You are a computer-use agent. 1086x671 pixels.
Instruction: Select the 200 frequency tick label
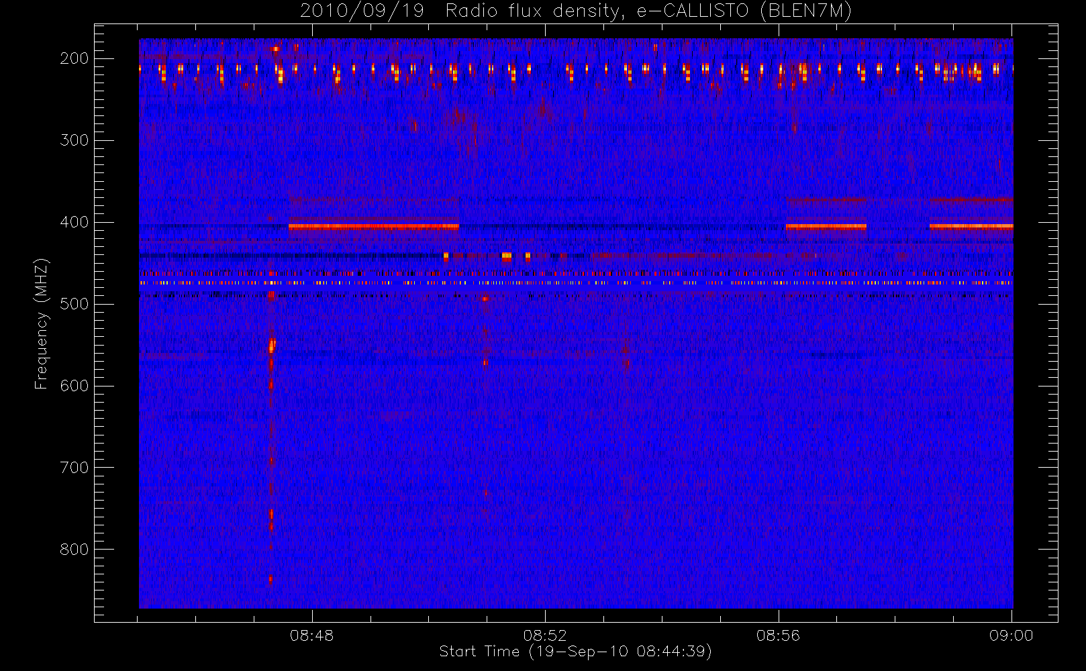[x=75, y=58]
